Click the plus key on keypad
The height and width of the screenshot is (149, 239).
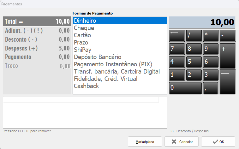228,56
